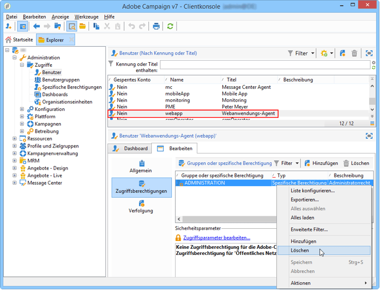This screenshot has height=295, width=386.
Task: Click the parent folder up icon
Action: point(58,26)
